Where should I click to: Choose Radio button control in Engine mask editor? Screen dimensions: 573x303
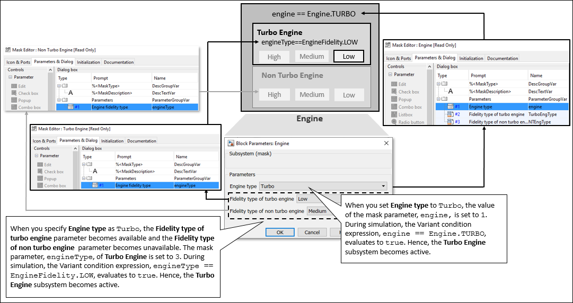point(410,122)
